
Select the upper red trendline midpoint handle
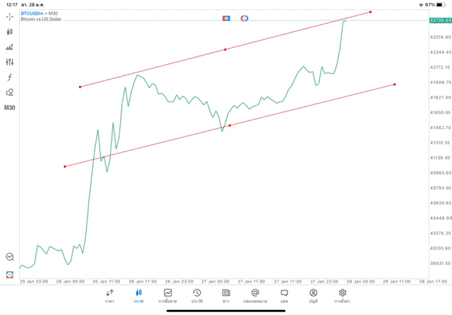(225, 49)
